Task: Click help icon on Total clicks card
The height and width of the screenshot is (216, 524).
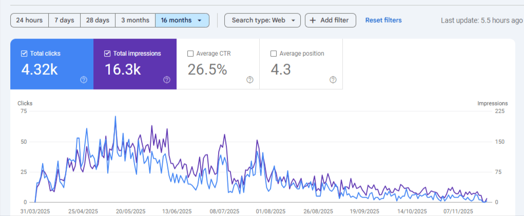Action: click(84, 80)
